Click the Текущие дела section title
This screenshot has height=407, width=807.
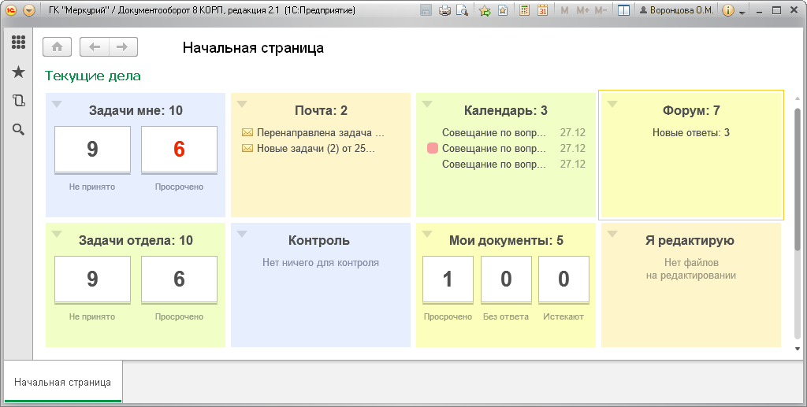[x=93, y=76]
